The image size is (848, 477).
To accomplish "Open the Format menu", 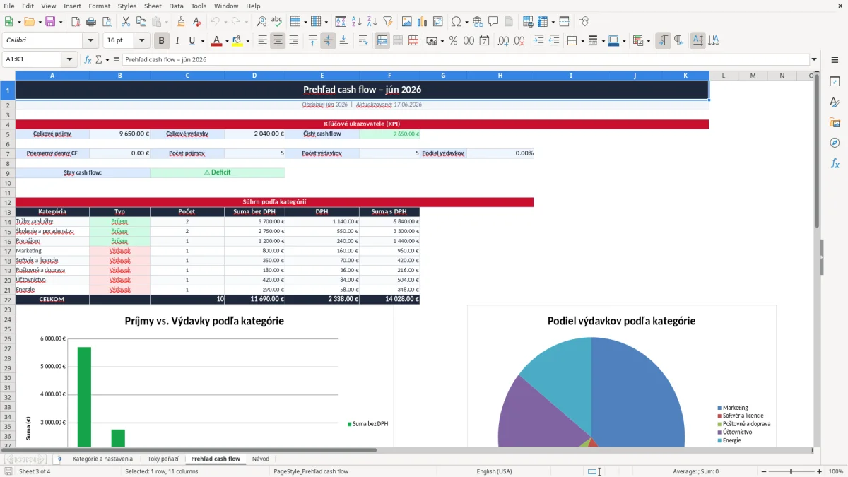I will (x=100, y=6).
